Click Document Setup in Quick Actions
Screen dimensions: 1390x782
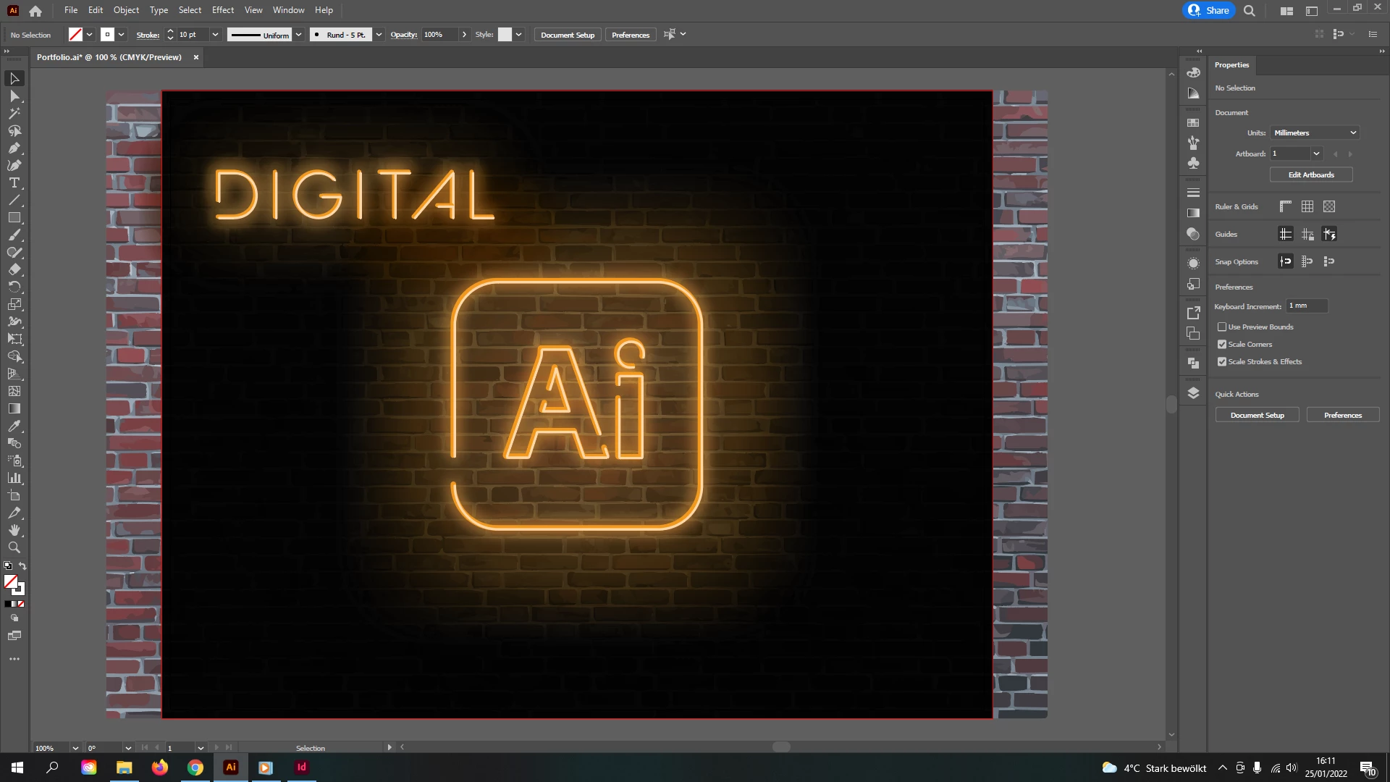click(x=1257, y=416)
